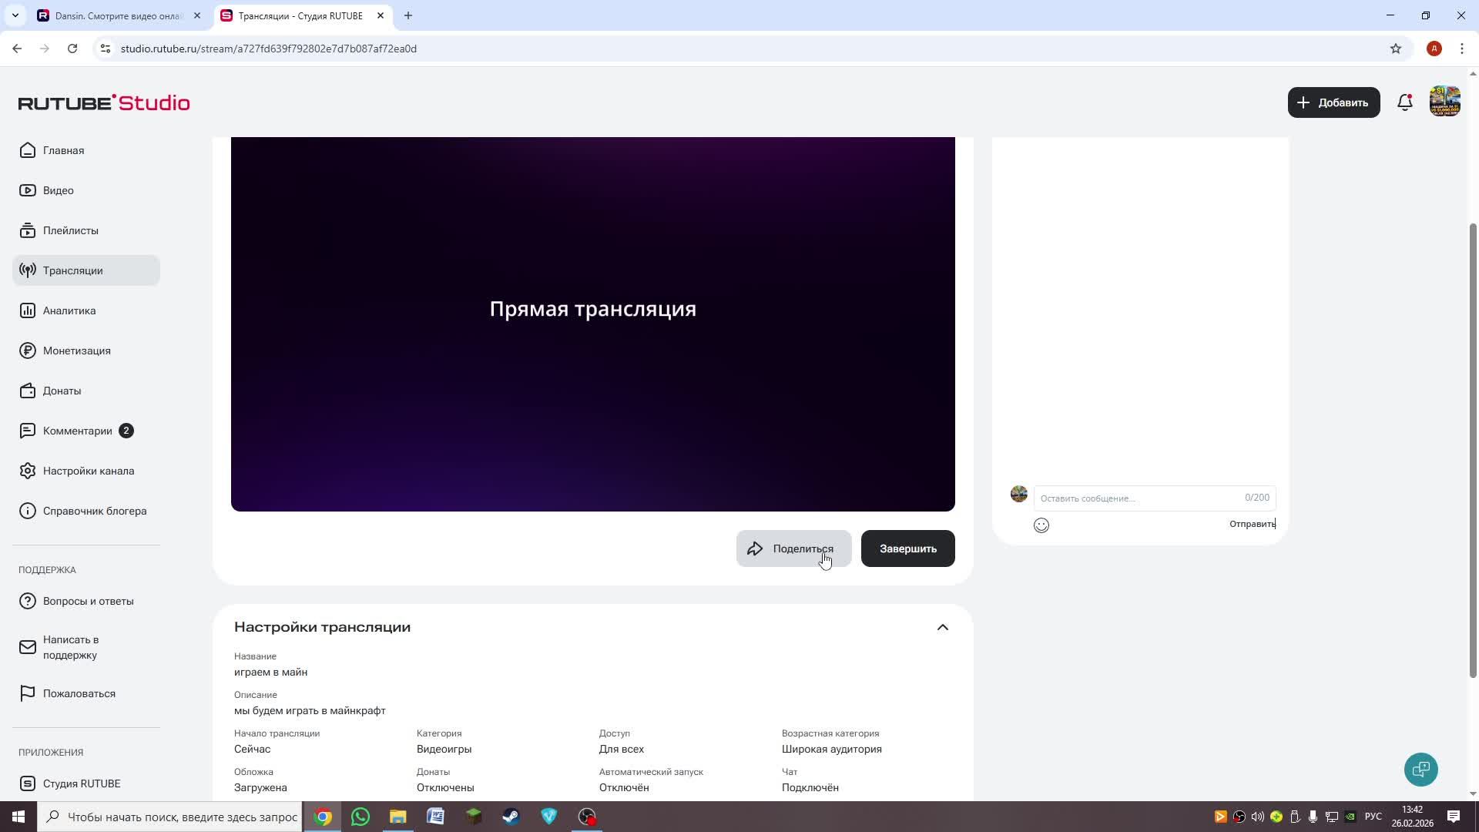Click the RUTUBE Studio logo
Screen dimensions: 1479x832
(x=104, y=102)
